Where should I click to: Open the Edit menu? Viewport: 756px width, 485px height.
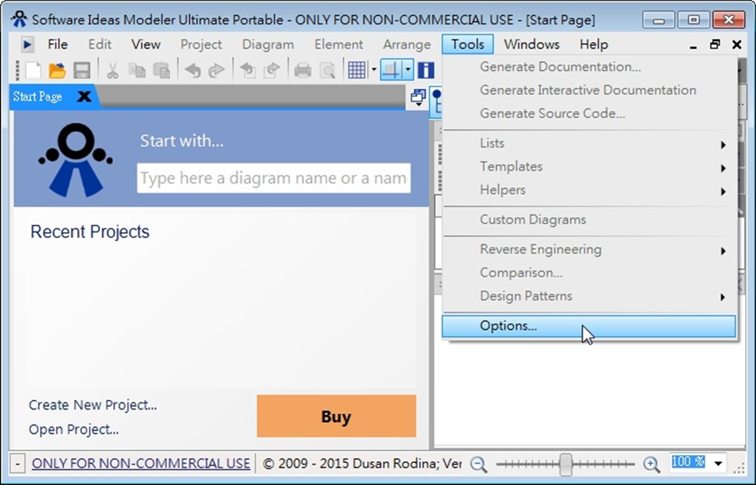(x=100, y=44)
